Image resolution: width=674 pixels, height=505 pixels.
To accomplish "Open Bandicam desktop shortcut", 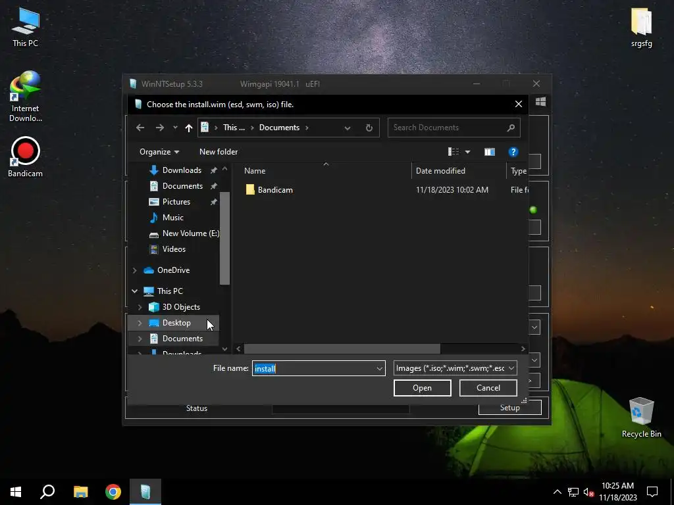I will pos(25,157).
